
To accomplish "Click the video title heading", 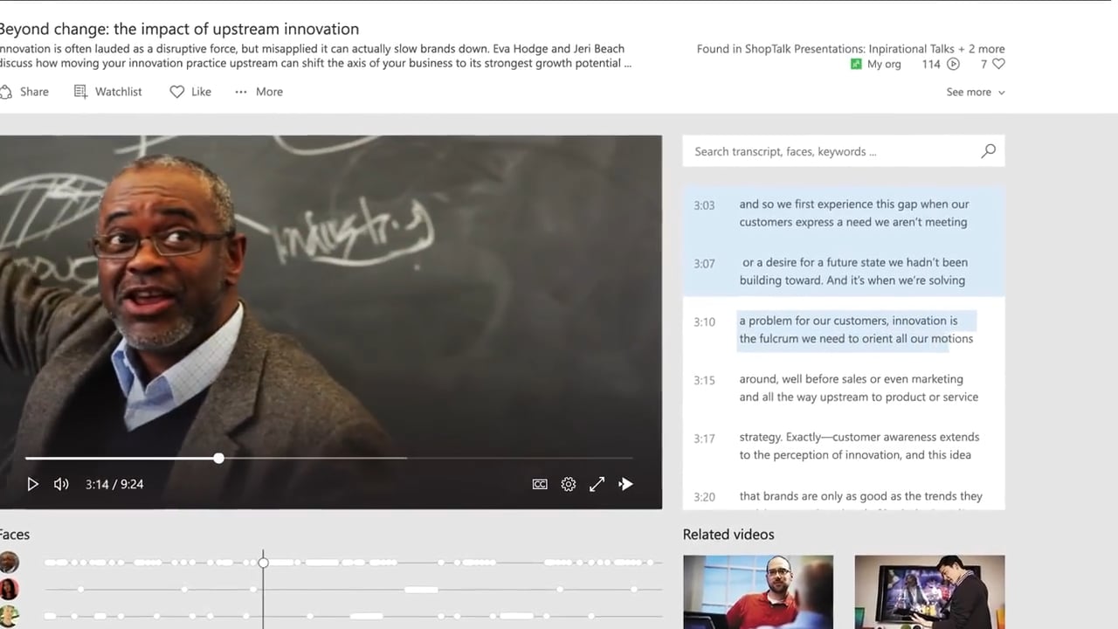I will [x=179, y=30].
